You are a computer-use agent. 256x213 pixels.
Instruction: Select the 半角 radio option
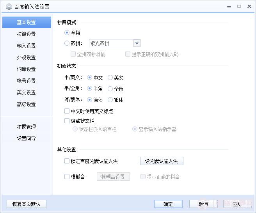89,89
